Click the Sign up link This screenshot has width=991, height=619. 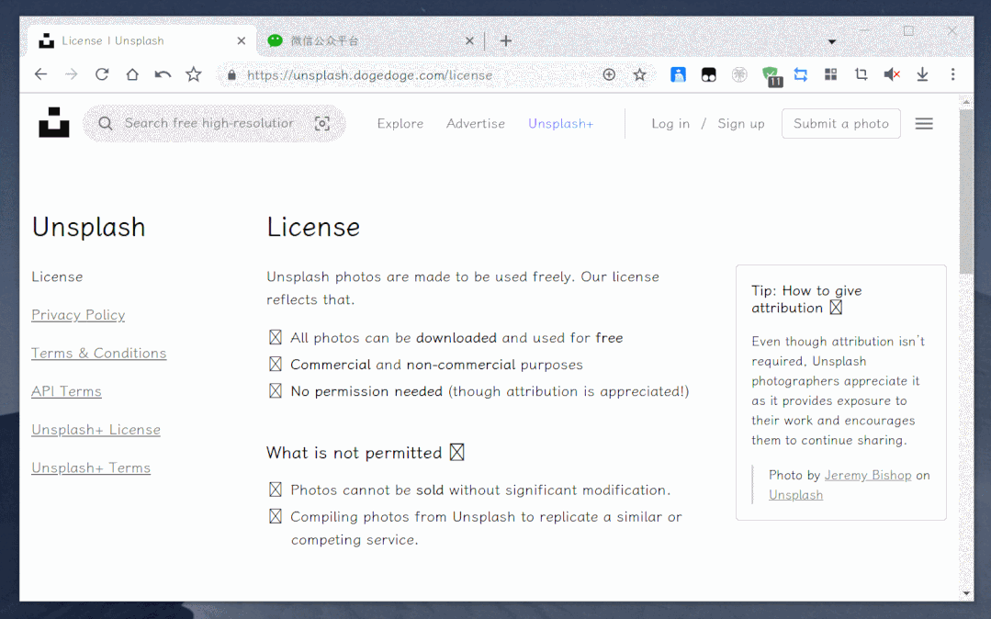740,123
